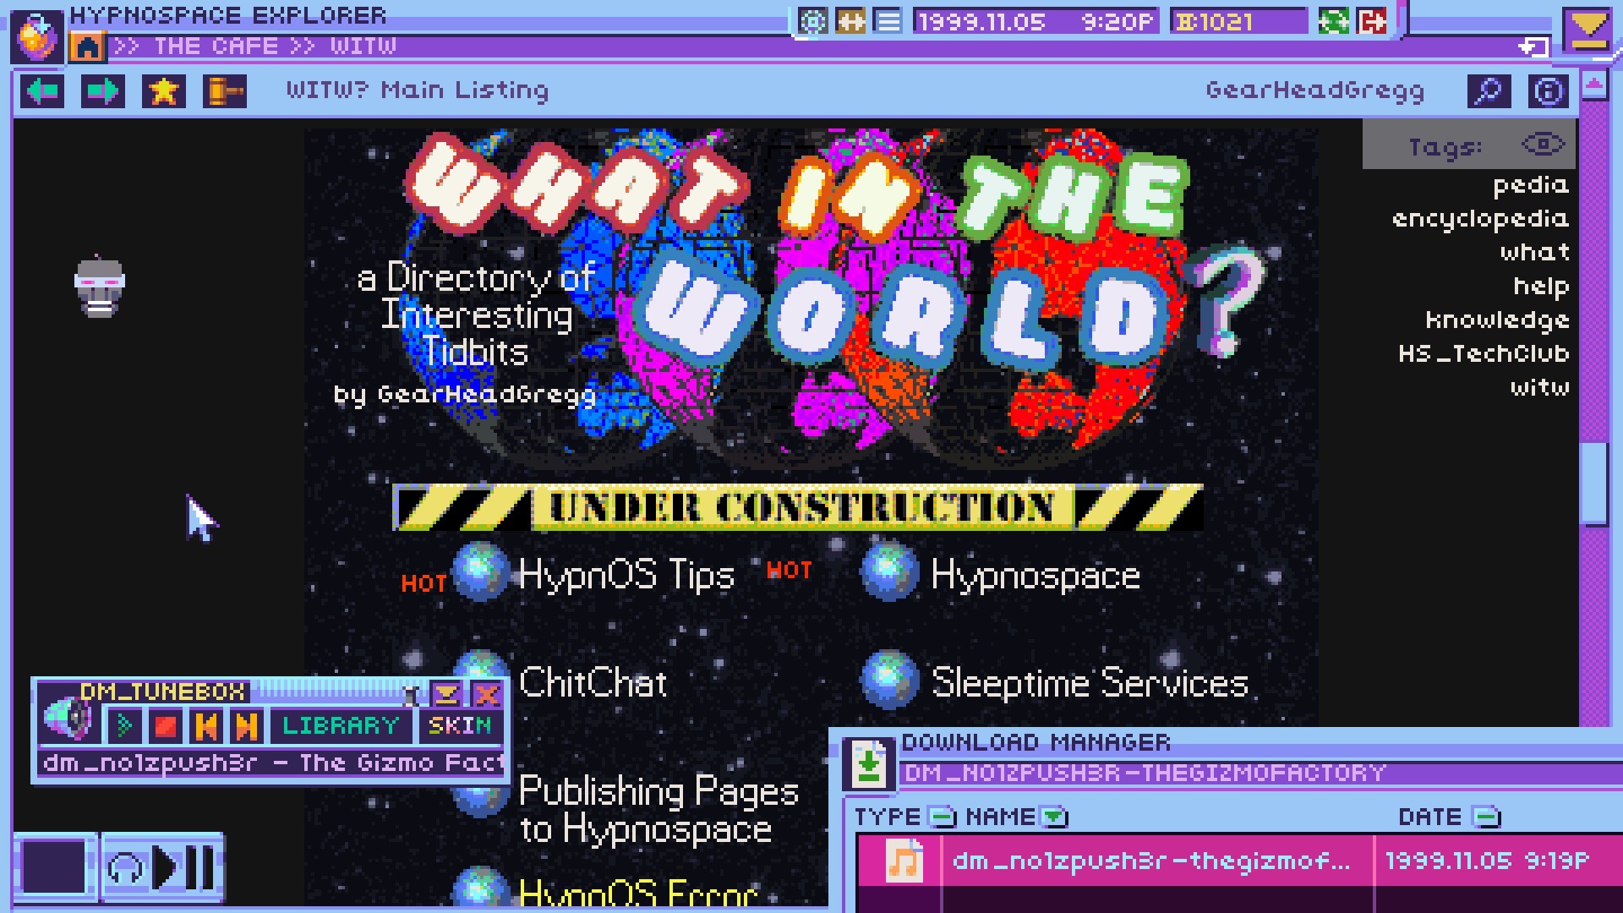This screenshot has height=913, width=1623.
Task: Go back with the left arrow button
Action: click(42, 91)
